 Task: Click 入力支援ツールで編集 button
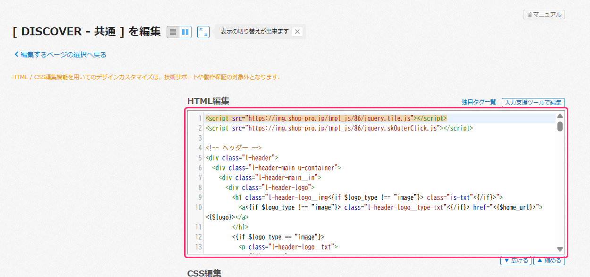tap(533, 102)
